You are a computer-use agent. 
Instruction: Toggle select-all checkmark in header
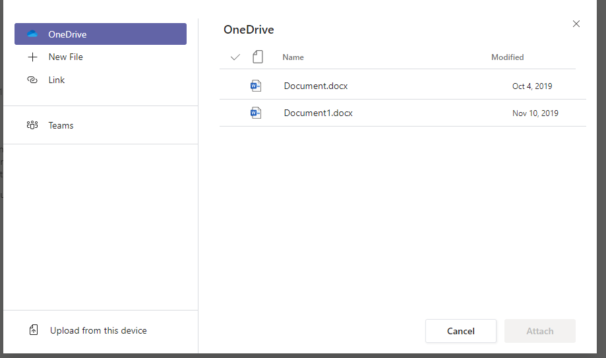(235, 57)
